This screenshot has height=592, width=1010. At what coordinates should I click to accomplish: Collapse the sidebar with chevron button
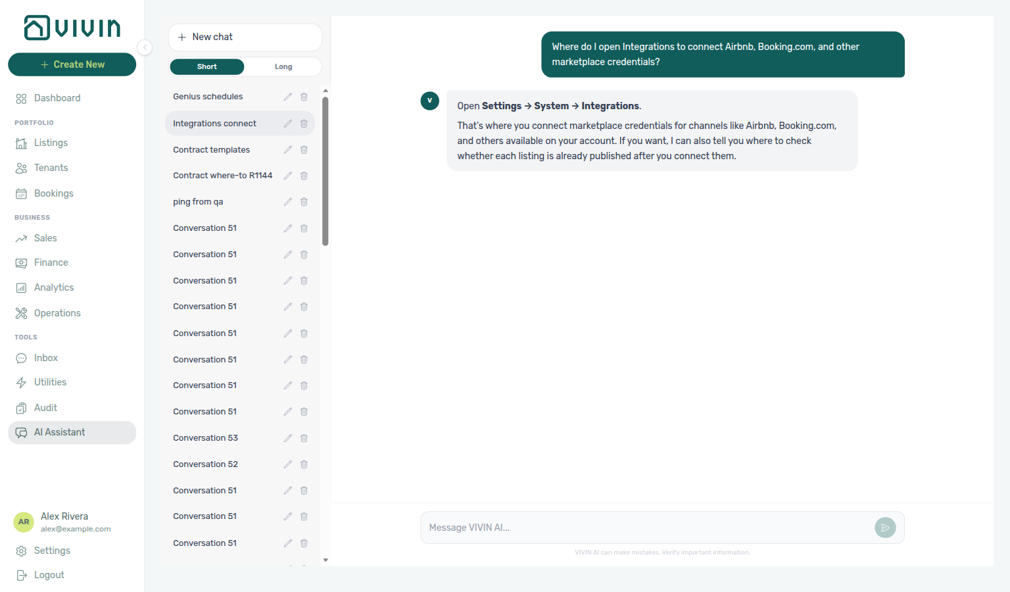(x=145, y=47)
